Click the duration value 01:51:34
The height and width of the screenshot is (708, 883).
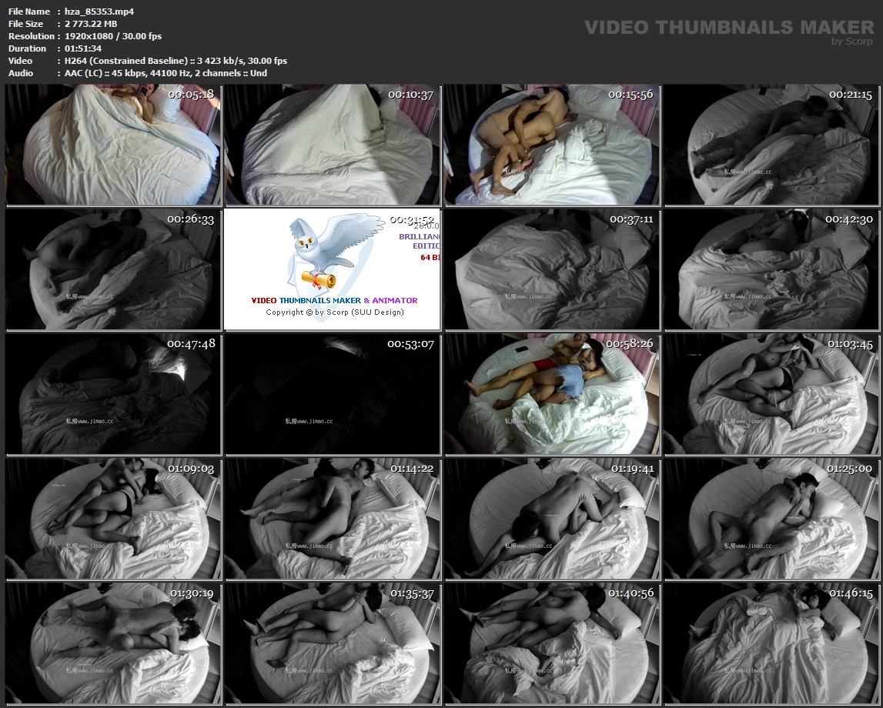(83, 48)
